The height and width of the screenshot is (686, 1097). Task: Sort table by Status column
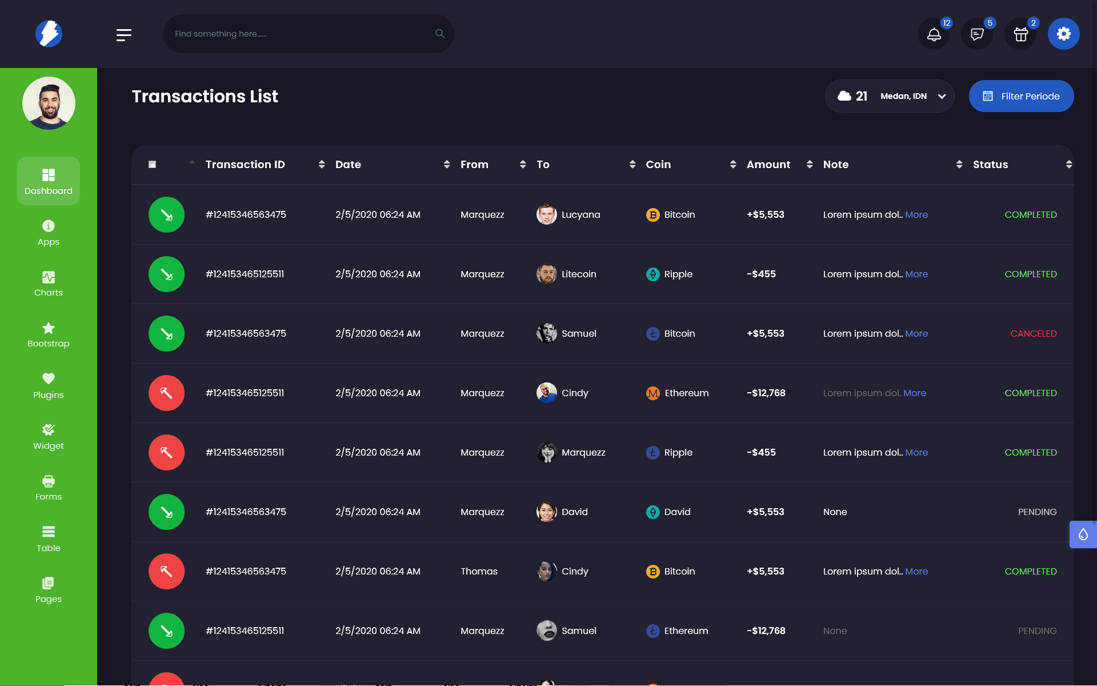click(990, 165)
